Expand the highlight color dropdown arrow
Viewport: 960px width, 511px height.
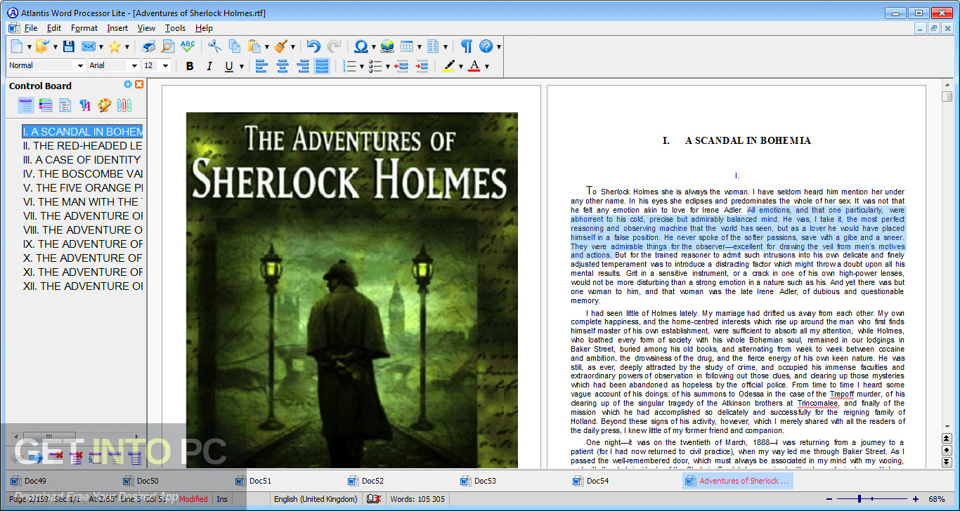click(460, 66)
